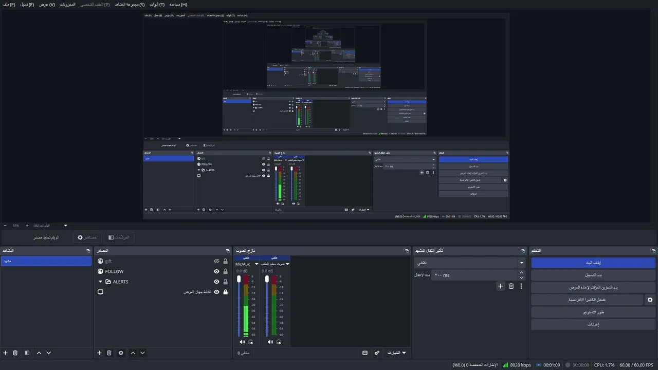The image size is (658, 370).
Task: Unlock the display capture source
Action: 225,292
